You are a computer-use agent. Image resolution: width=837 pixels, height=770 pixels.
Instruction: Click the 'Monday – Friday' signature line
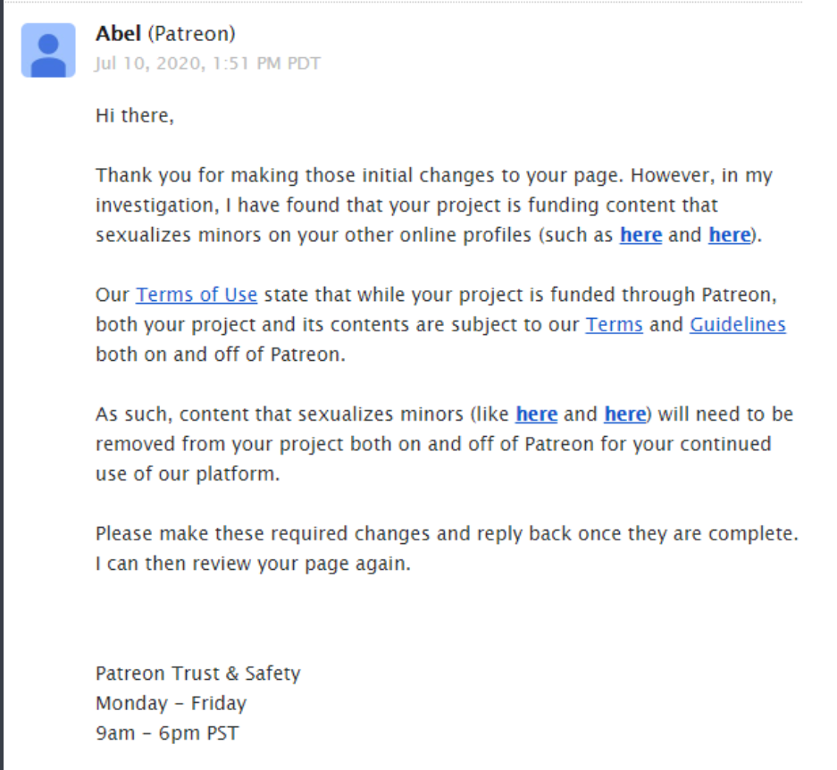point(171,703)
